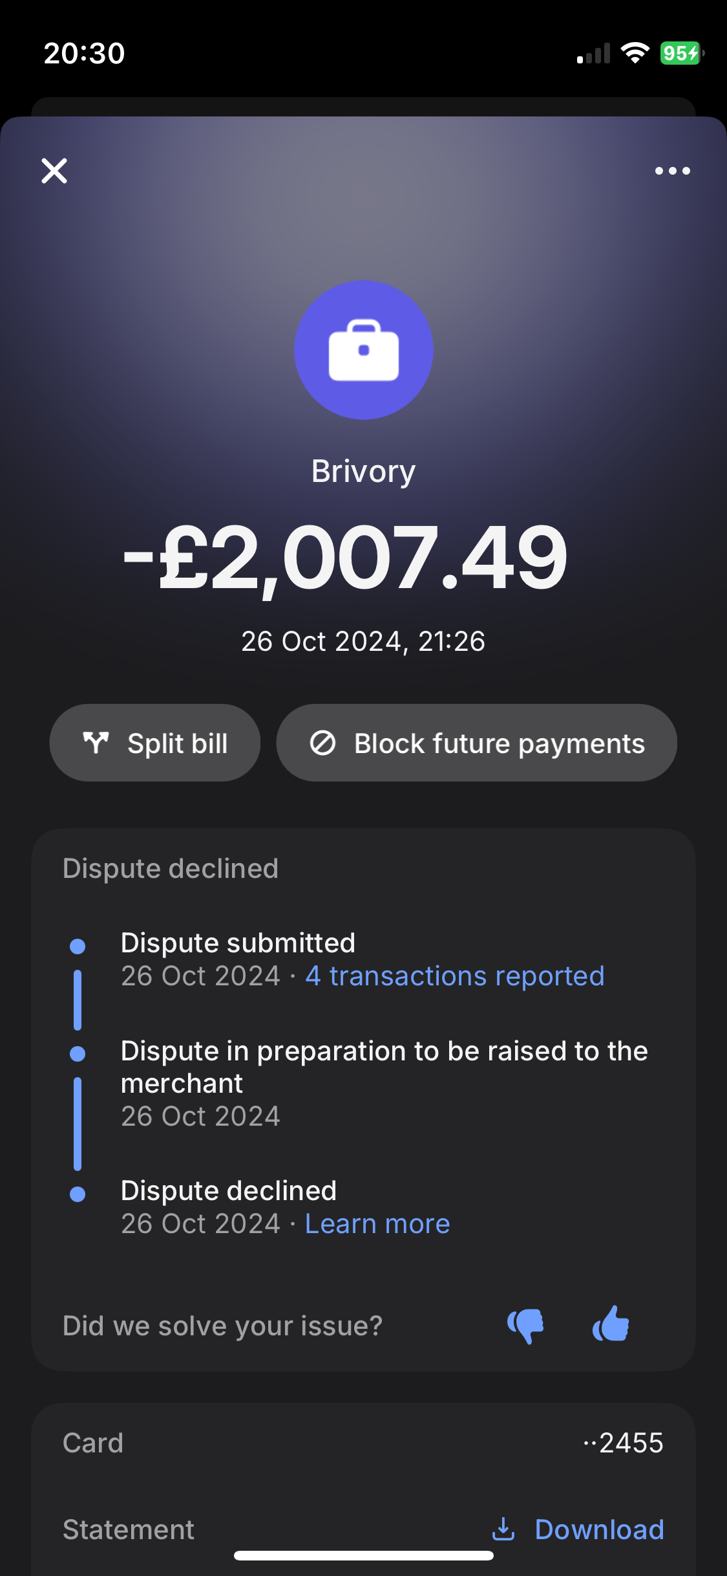Tap the -£2,007.49 transaction amount
The image size is (727, 1576).
345,558
